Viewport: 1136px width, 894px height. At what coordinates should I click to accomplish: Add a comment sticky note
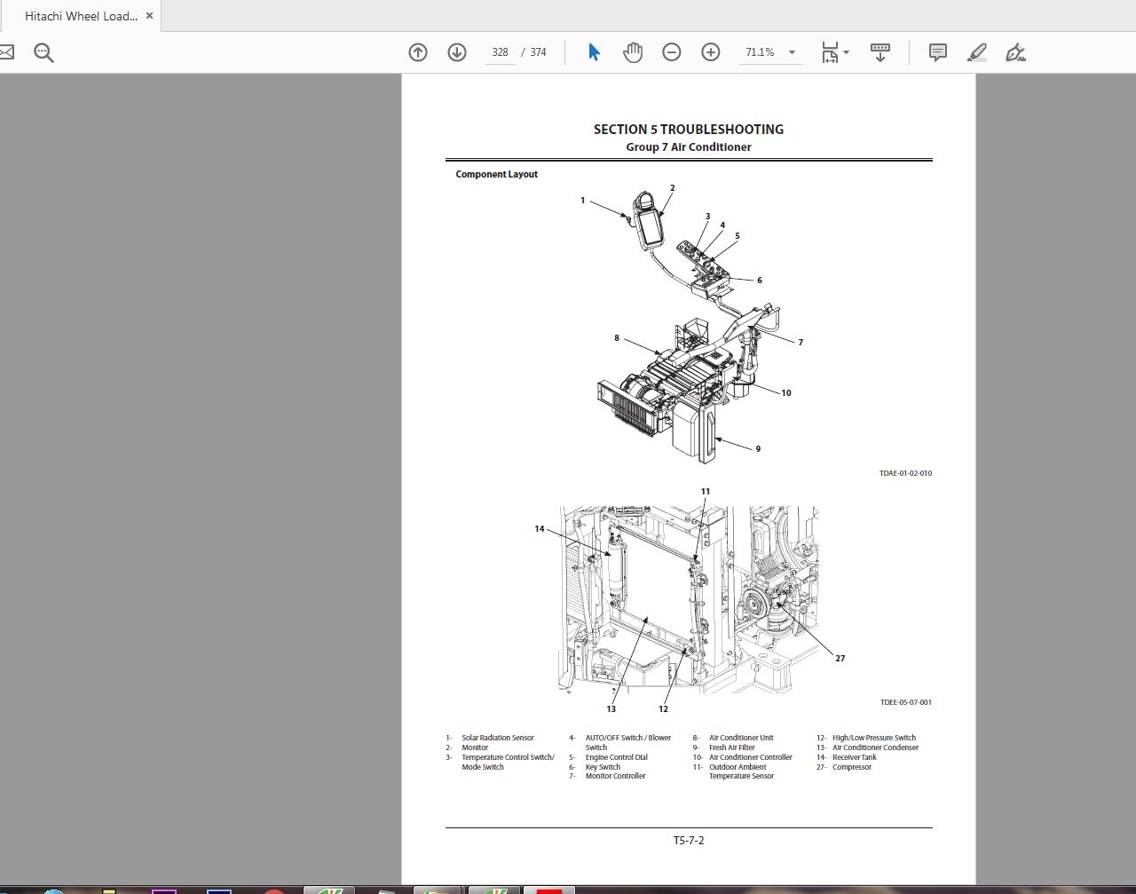tap(938, 52)
